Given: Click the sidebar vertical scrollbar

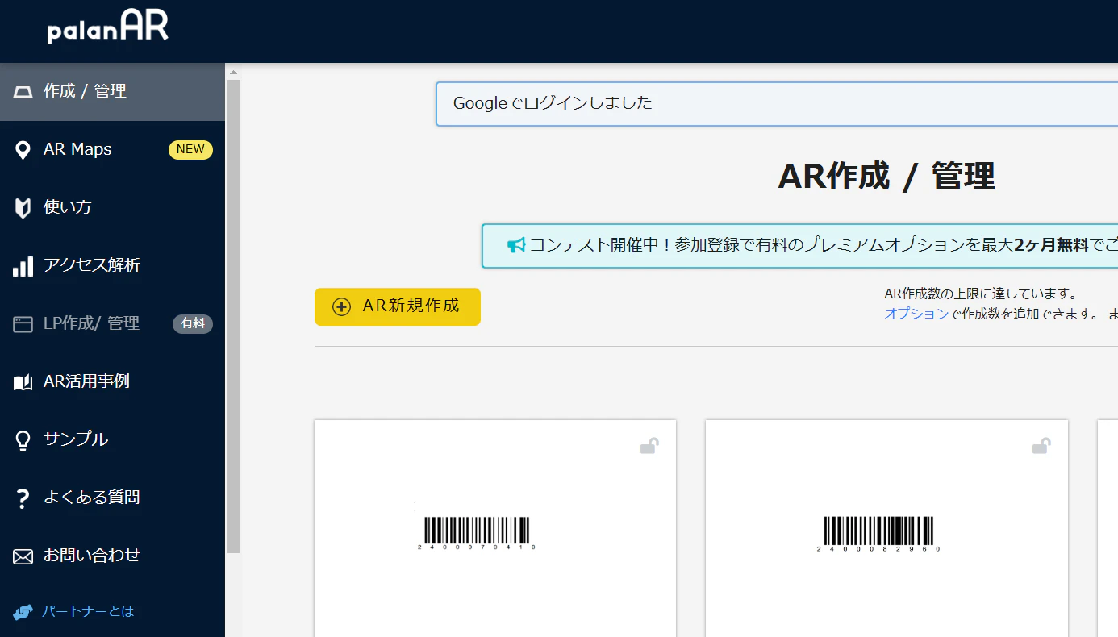Looking at the screenshot, I should (233, 316).
